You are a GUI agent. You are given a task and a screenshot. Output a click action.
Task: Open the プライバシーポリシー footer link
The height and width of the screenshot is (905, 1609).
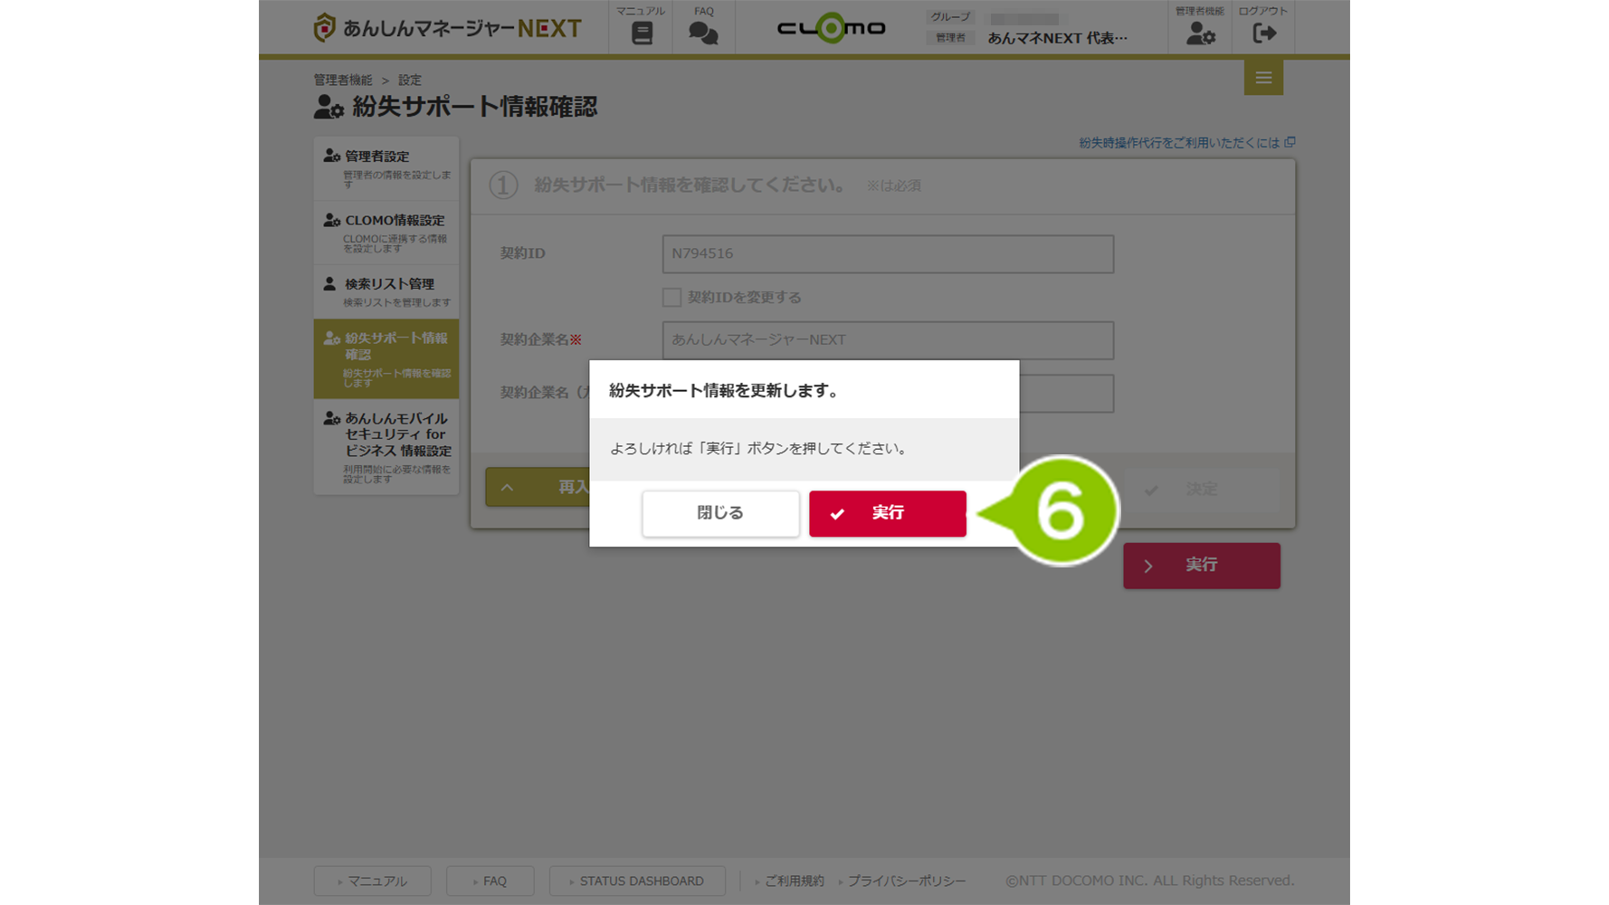906,881
